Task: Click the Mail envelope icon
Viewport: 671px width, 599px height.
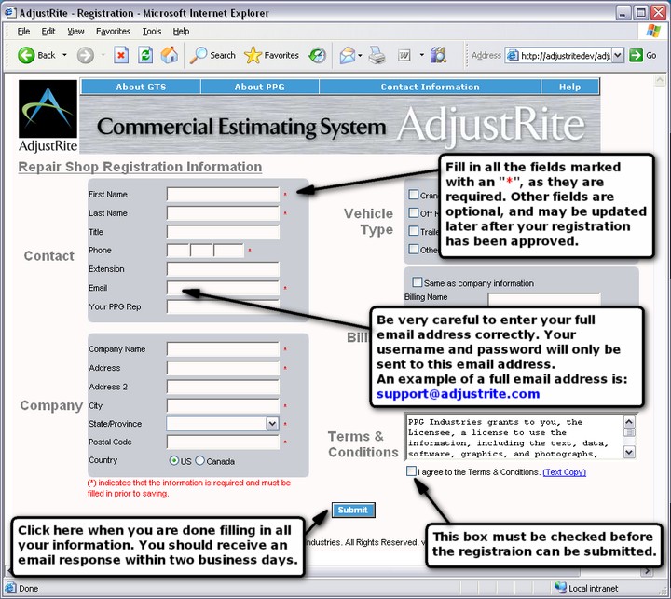Action: (347, 55)
